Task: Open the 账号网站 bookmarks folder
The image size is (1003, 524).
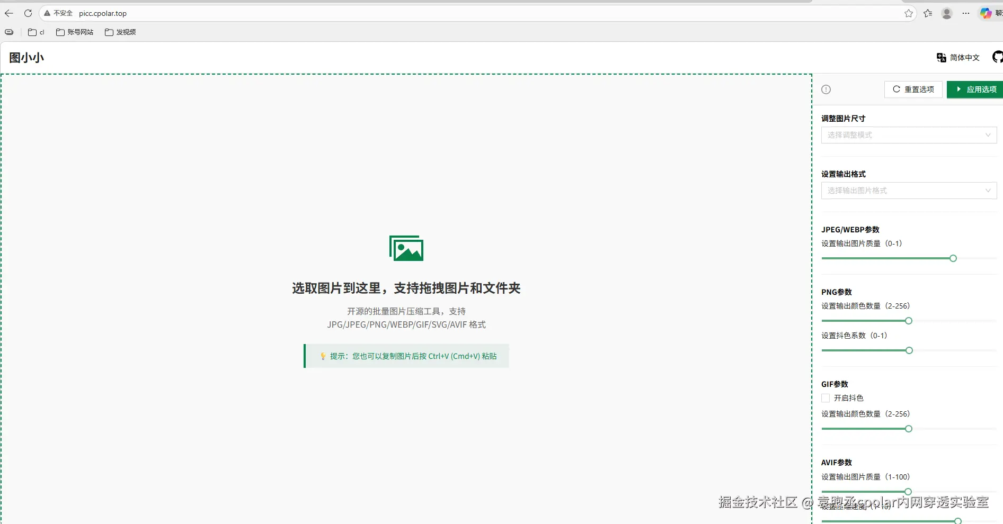Action: click(75, 32)
